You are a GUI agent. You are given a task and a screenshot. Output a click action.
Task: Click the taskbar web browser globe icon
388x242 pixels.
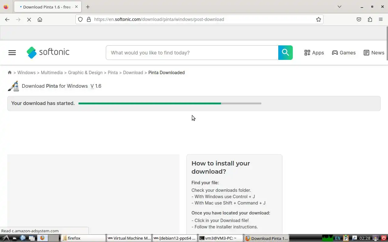[23, 238]
